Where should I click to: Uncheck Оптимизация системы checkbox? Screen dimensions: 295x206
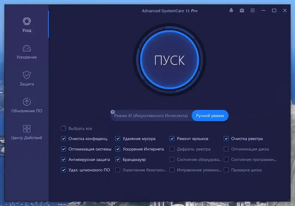point(63,149)
